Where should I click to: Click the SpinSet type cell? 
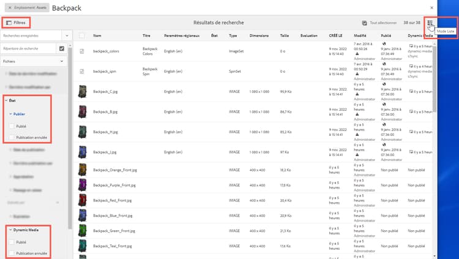235,72
